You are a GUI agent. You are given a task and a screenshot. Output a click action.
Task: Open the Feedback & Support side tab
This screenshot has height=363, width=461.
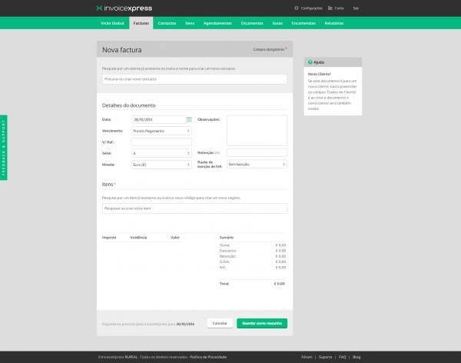point(4,148)
